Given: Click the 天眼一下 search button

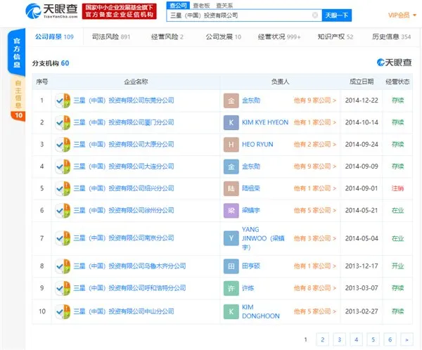Looking at the screenshot, I should point(337,15).
